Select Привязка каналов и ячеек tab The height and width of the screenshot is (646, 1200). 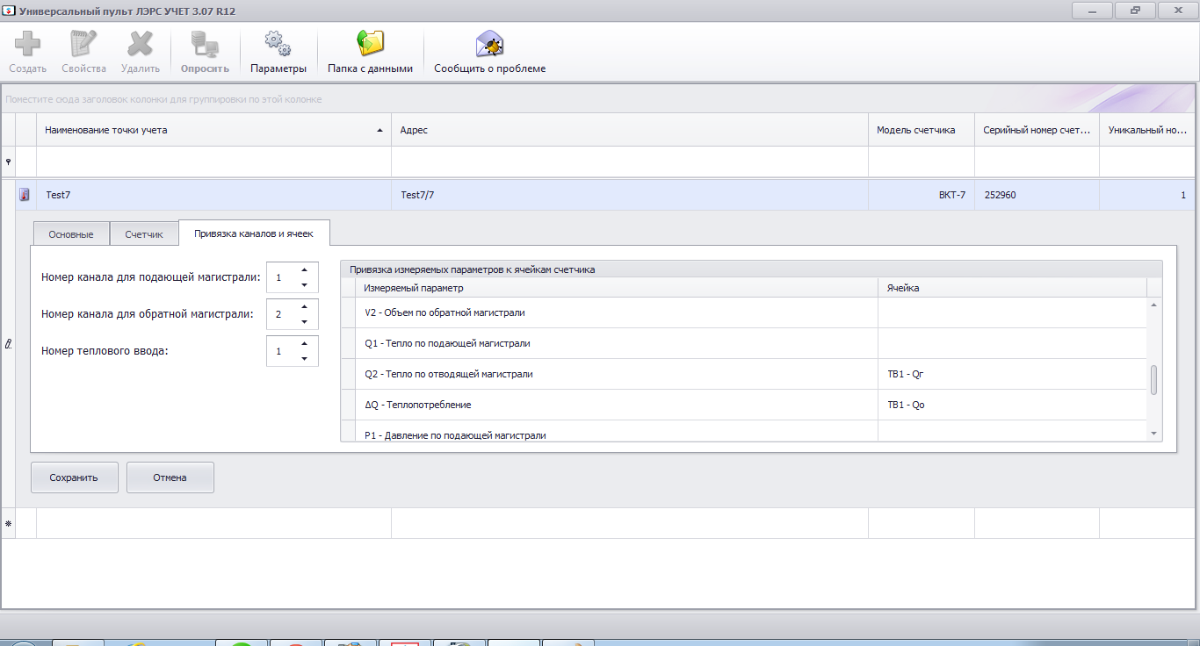click(x=254, y=233)
